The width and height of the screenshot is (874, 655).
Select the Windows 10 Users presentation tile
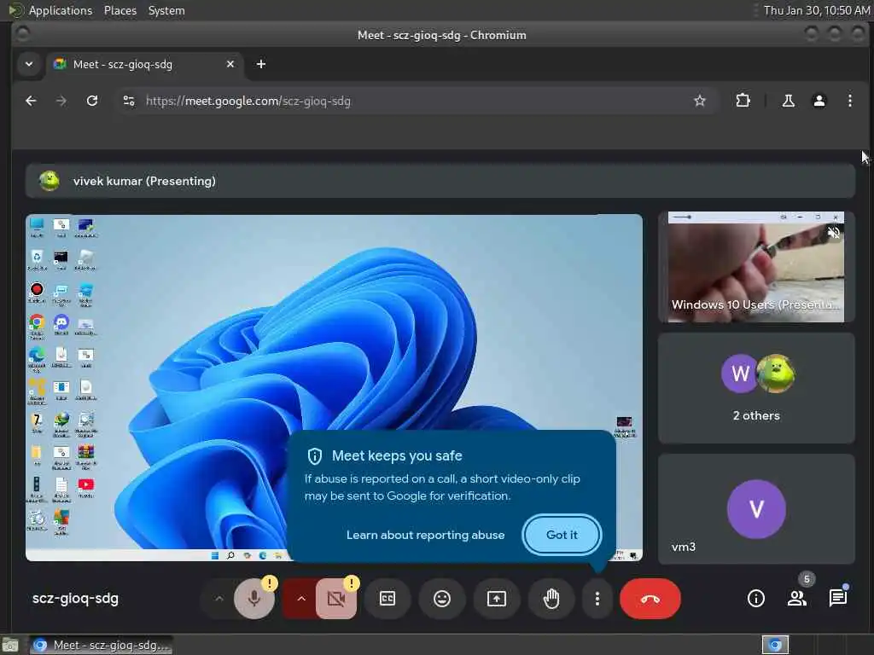[756, 267]
